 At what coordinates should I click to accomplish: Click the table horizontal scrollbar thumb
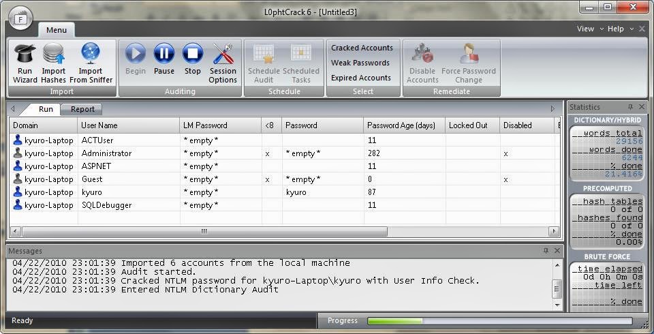(x=204, y=231)
